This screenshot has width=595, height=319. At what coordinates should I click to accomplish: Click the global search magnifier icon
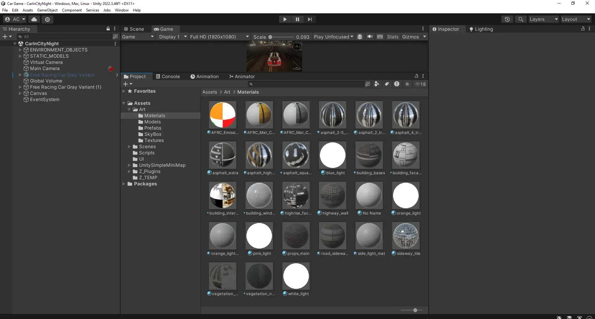click(521, 19)
